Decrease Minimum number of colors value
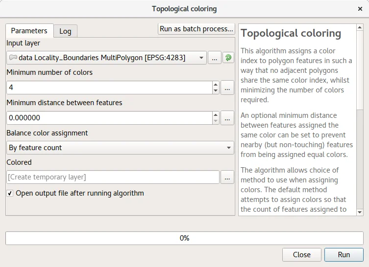The width and height of the screenshot is (369, 267). click(x=216, y=90)
